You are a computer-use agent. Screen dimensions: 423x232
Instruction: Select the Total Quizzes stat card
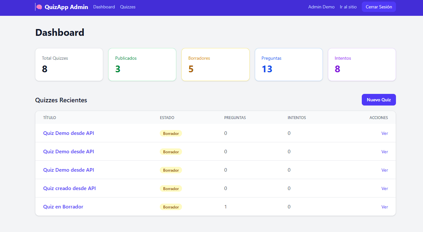pyautogui.click(x=69, y=64)
